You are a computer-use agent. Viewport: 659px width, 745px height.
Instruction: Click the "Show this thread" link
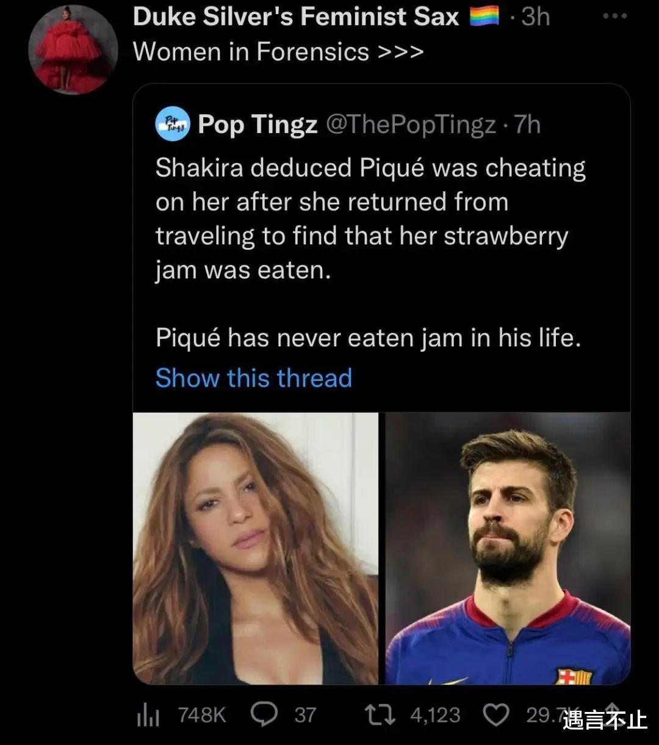pos(254,378)
